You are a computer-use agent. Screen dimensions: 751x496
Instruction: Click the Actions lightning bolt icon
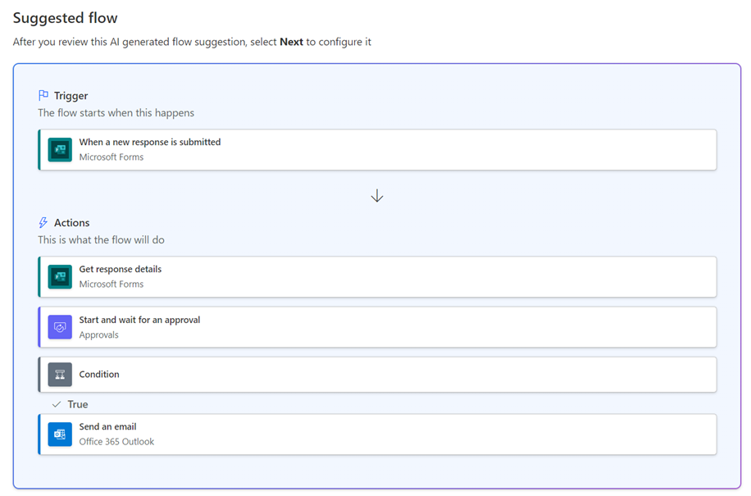43,223
